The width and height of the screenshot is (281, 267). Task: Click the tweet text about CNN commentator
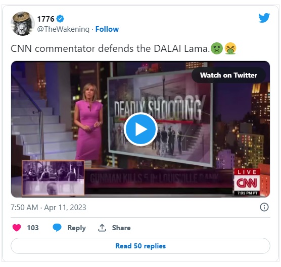click(110, 48)
